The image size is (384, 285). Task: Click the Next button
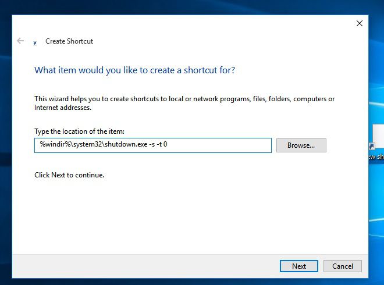click(299, 266)
